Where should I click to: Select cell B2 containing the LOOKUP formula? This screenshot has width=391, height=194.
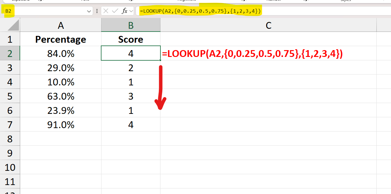click(x=131, y=53)
